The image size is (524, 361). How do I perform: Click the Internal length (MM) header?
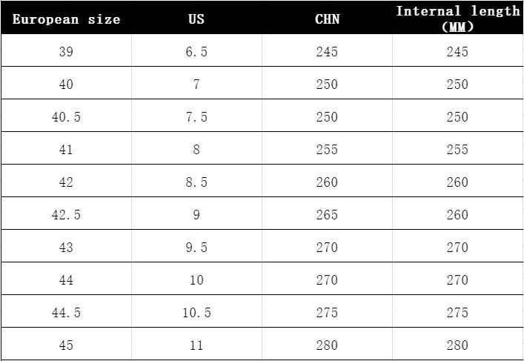point(458,19)
